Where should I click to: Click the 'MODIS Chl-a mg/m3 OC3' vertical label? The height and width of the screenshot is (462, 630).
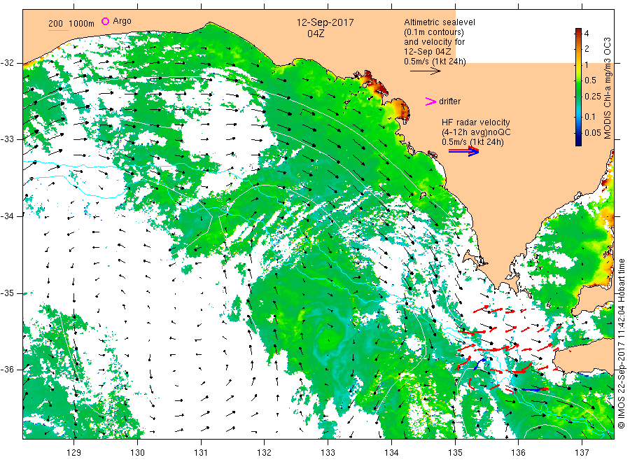pos(608,88)
